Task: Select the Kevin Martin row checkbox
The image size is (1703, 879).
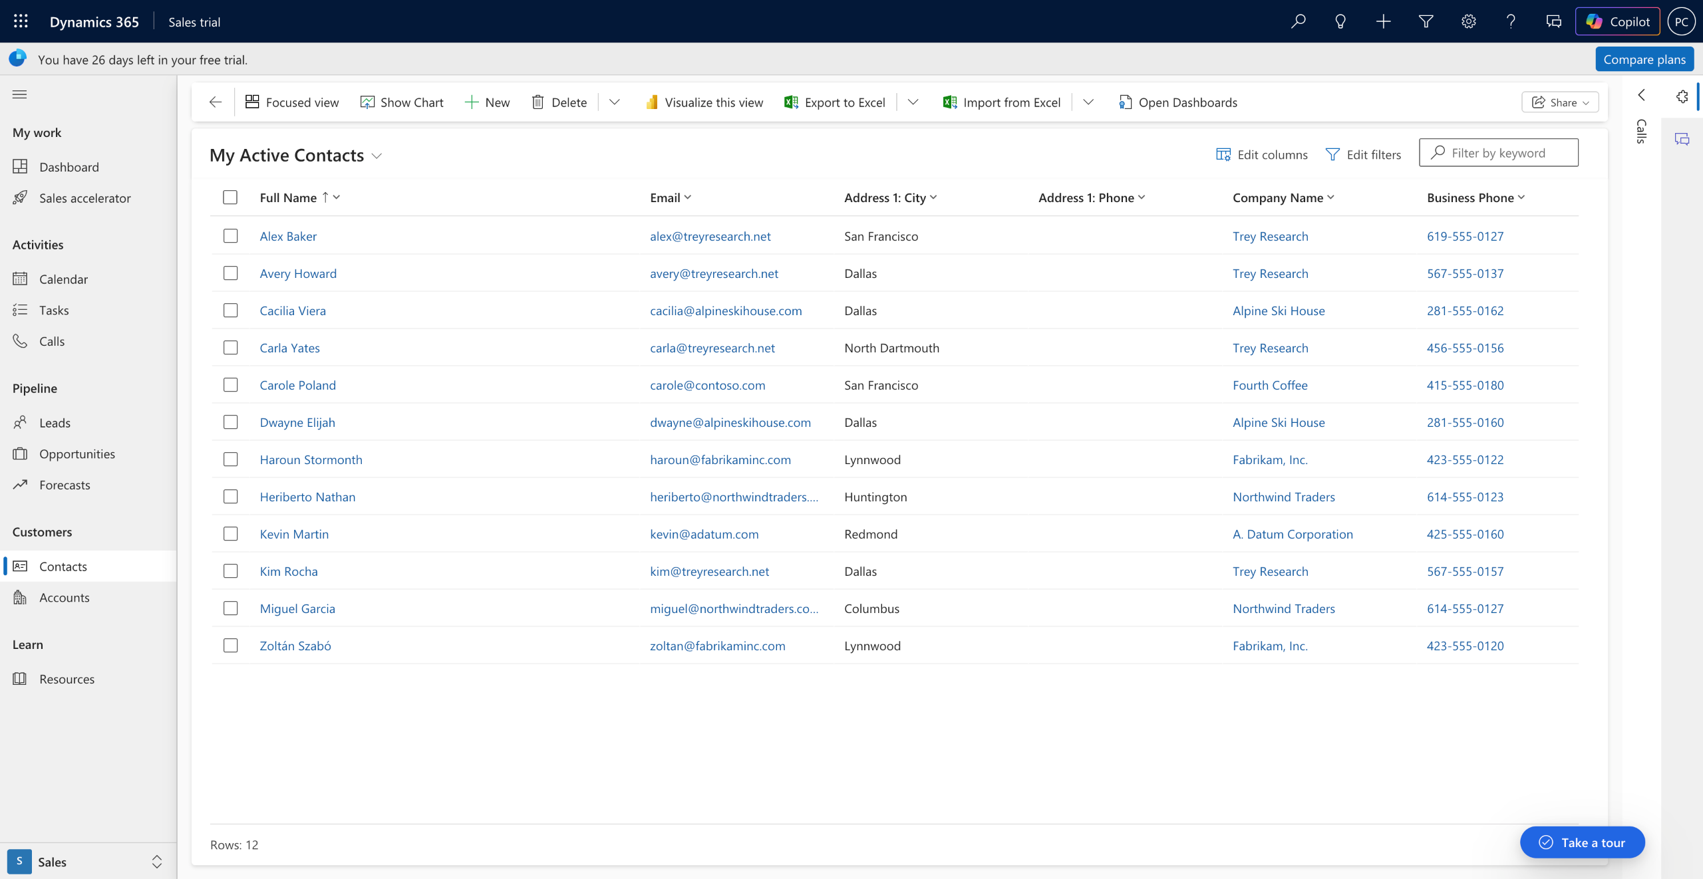Action: pyautogui.click(x=230, y=534)
